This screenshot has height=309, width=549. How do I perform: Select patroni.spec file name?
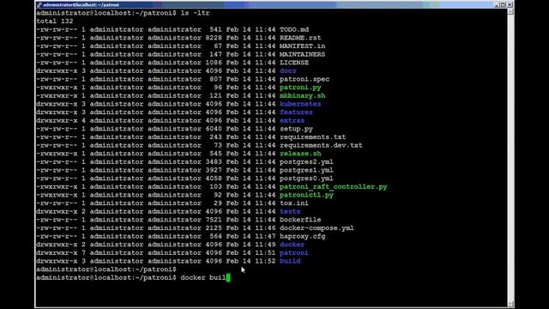pos(305,80)
